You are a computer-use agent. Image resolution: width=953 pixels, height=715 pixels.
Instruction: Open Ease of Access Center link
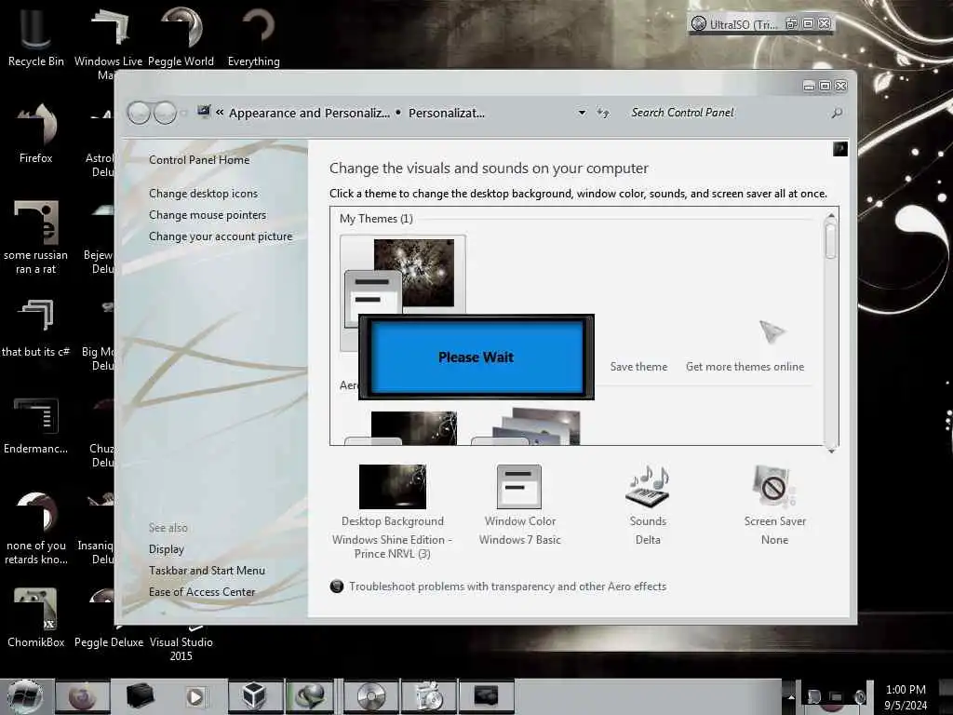click(x=202, y=591)
